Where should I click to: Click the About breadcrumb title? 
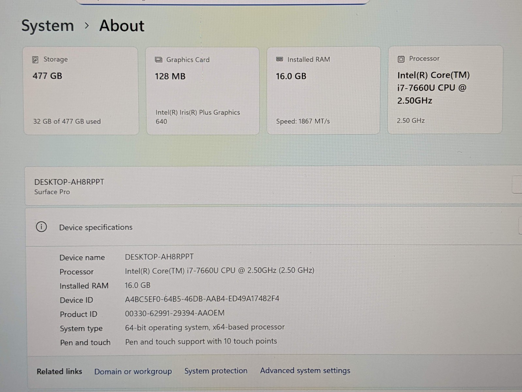(x=122, y=26)
